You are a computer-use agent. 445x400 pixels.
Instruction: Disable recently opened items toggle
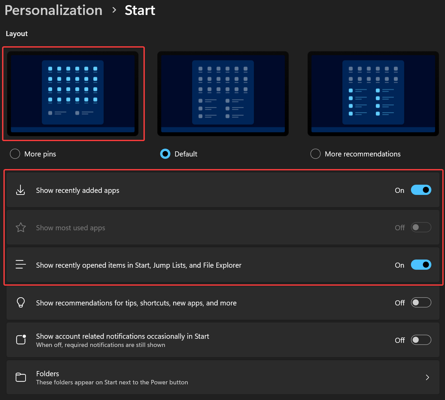coord(421,265)
